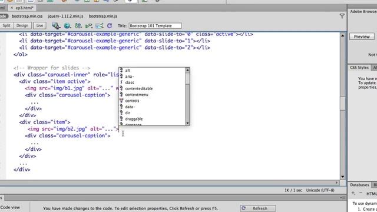Click the img src="img/b2.jpg" code line
The image size is (377, 212).
coord(73,129)
